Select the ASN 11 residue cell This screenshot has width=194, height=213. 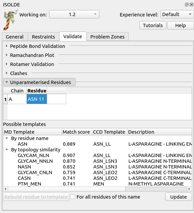point(37,99)
